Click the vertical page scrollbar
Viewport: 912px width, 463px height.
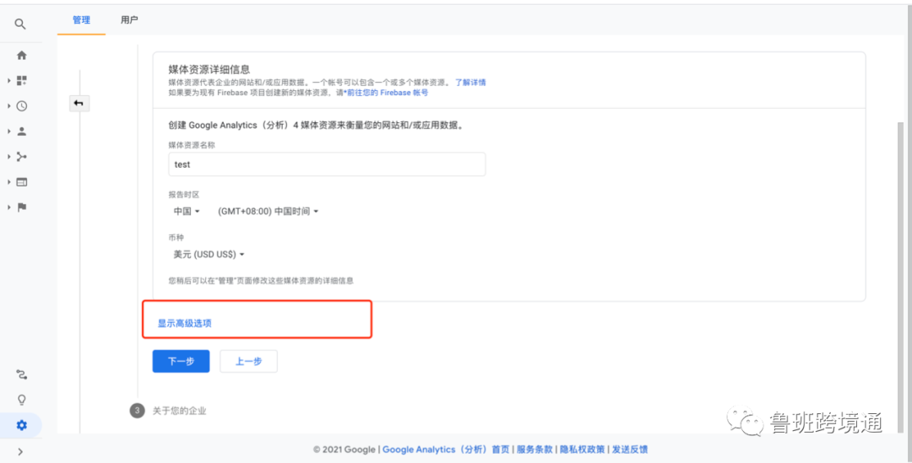point(900,276)
